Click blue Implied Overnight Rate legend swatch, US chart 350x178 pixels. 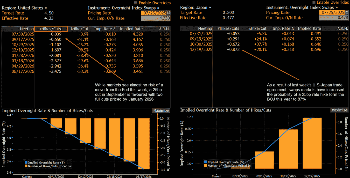pos(26,162)
